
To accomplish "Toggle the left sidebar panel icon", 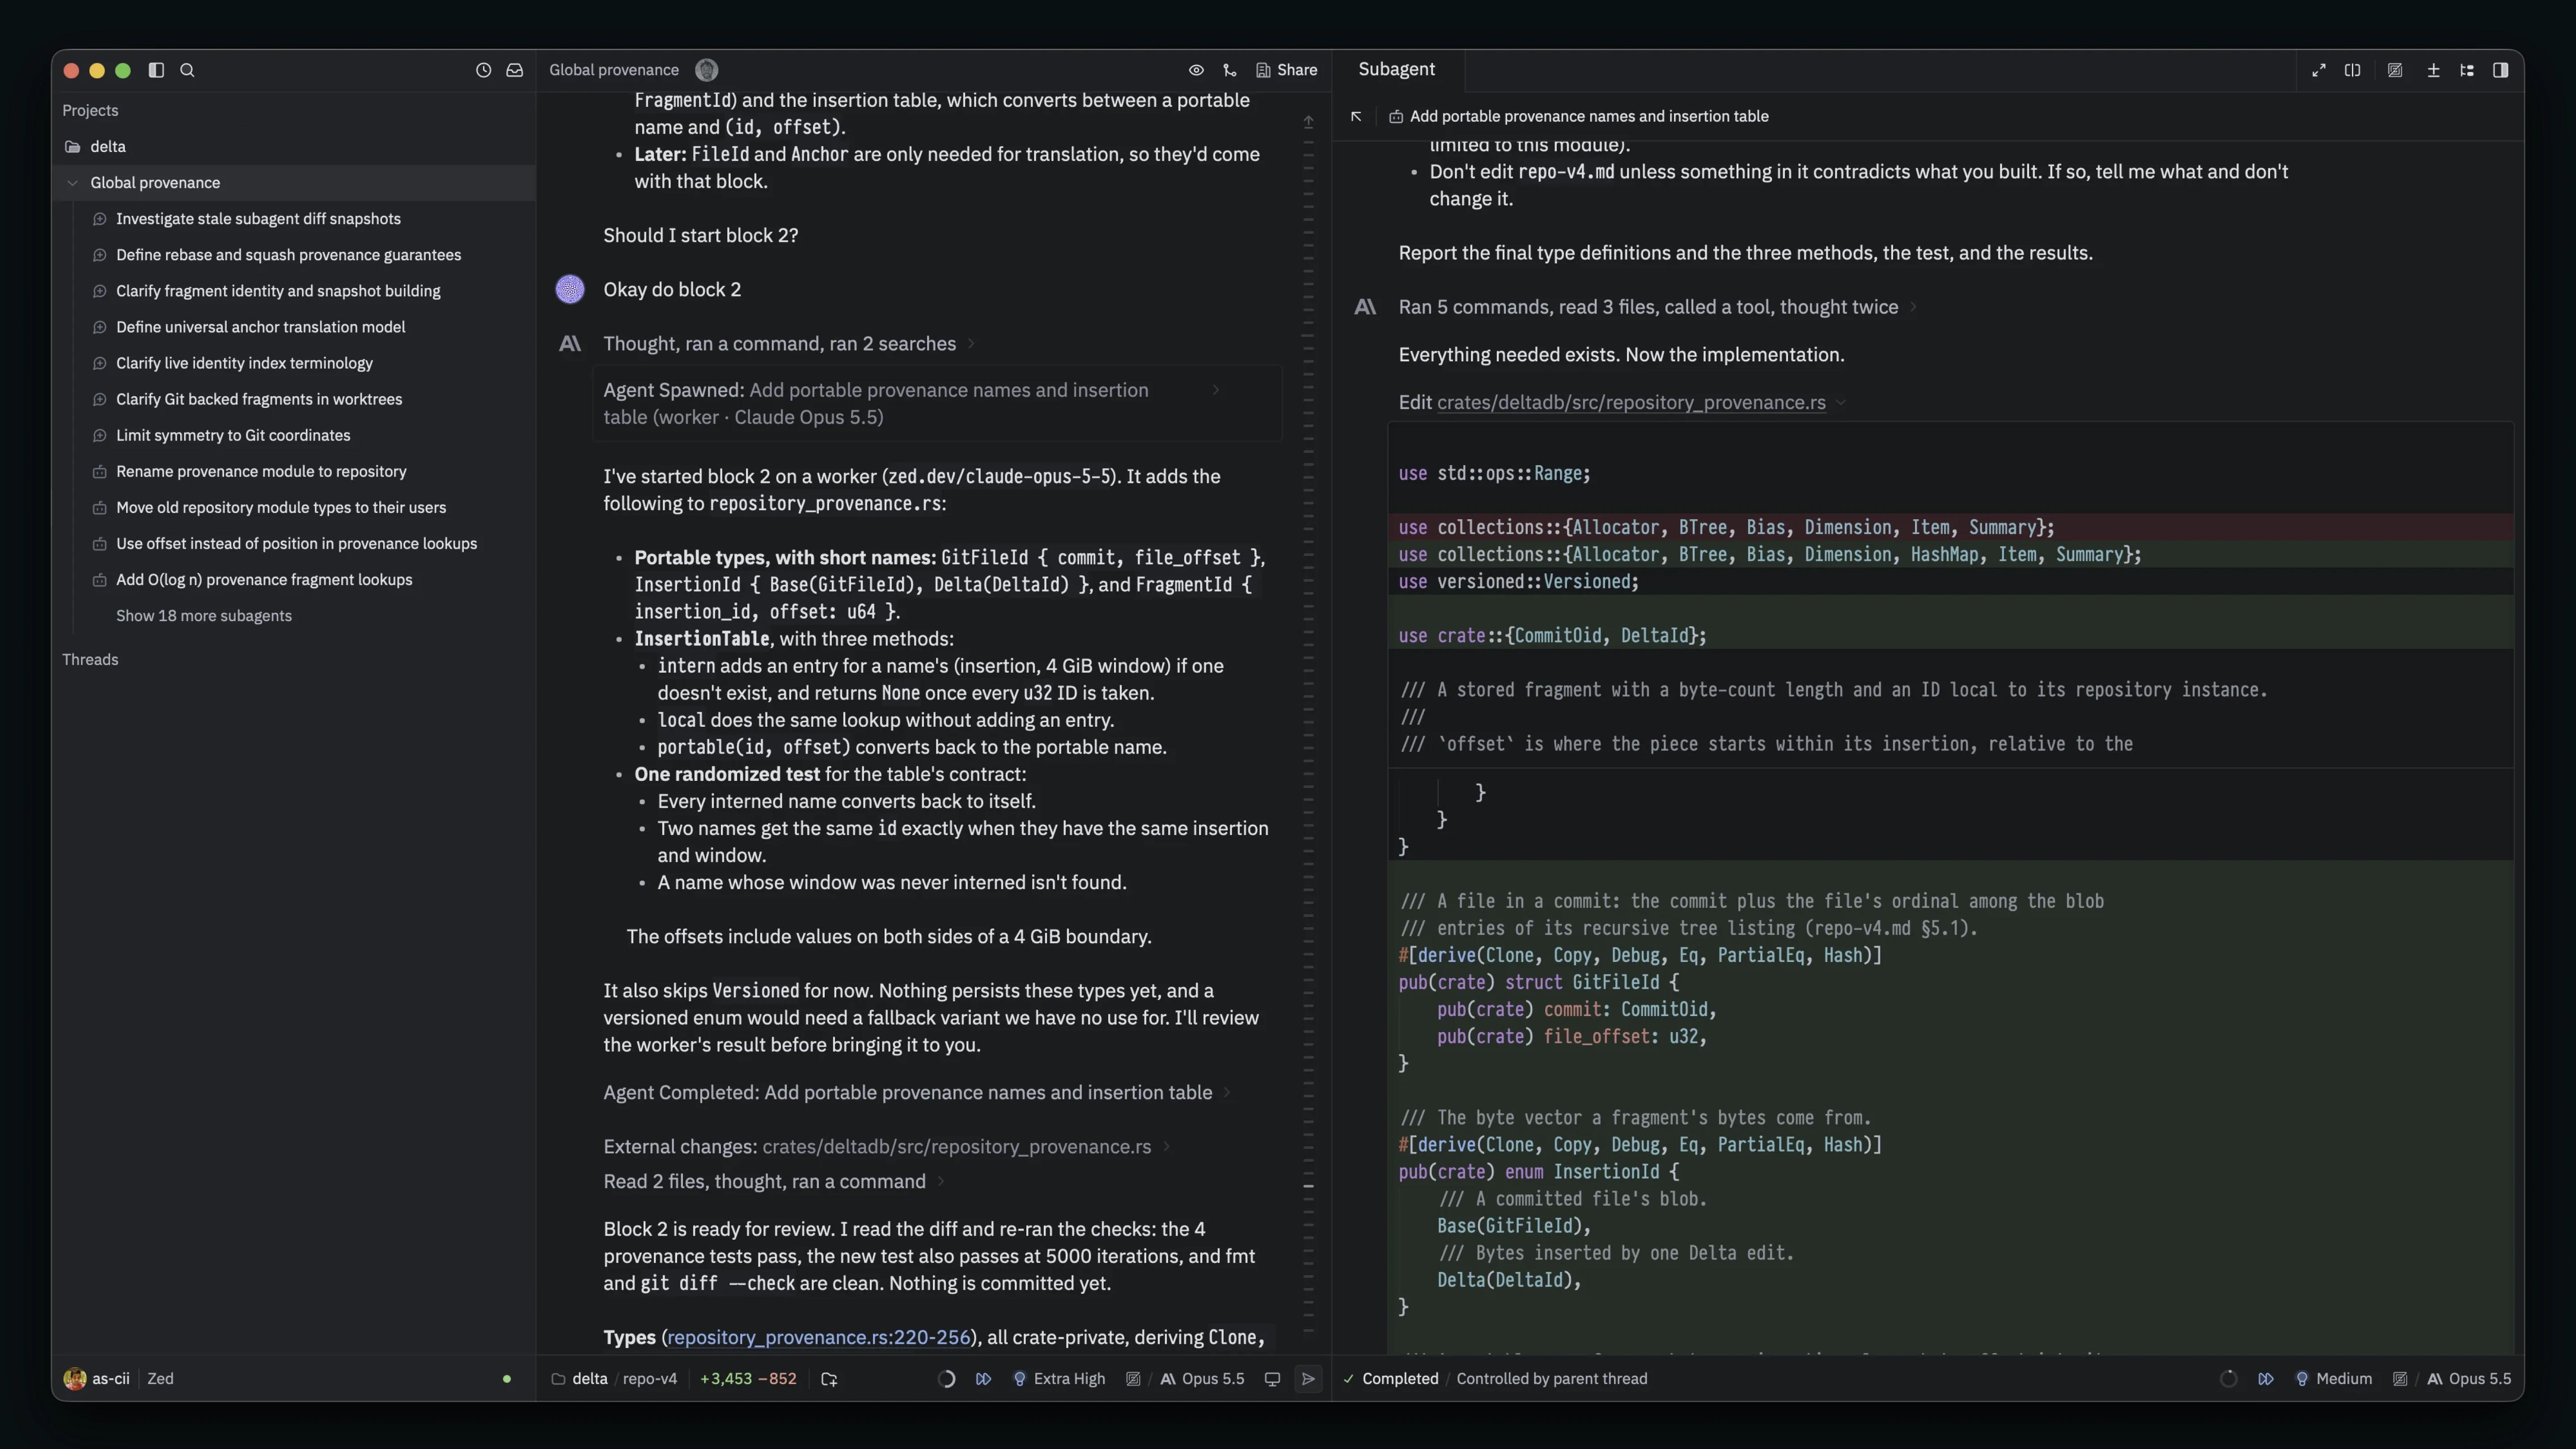I will pos(156,70).
